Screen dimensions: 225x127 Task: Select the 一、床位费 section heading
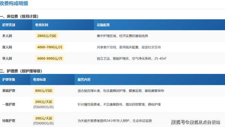(x=19, y=16)
